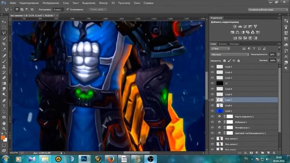Screen dimensions: 290x163
Task: Open the foreground orange color swatch
Action: pos(3,137)
